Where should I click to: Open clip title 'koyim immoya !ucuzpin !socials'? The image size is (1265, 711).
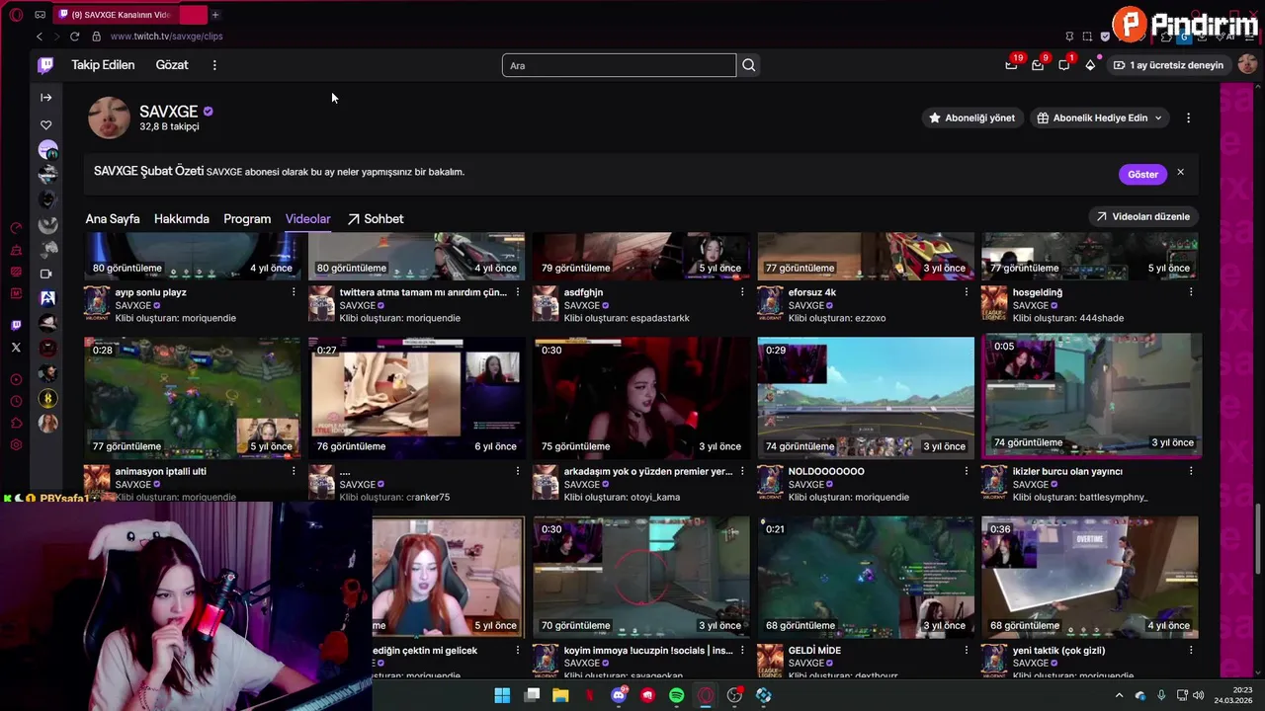[x=648, y=651]
